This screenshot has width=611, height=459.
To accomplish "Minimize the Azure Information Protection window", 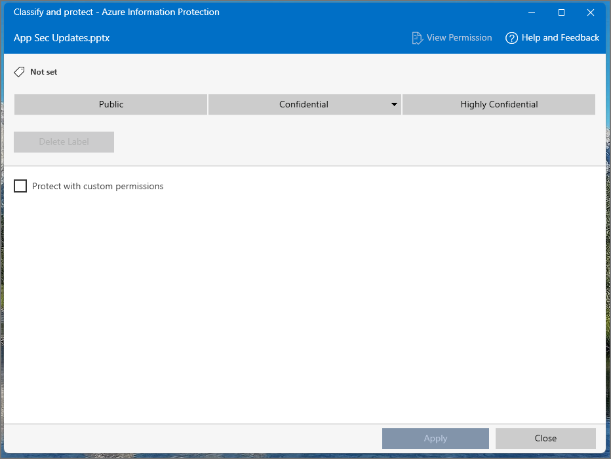I will click(532, 12).
